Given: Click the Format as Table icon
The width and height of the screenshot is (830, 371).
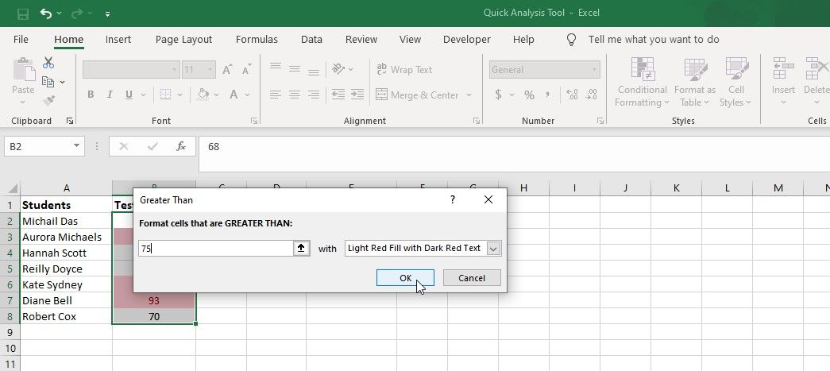Looking at the screenshot, I should 695,70.
